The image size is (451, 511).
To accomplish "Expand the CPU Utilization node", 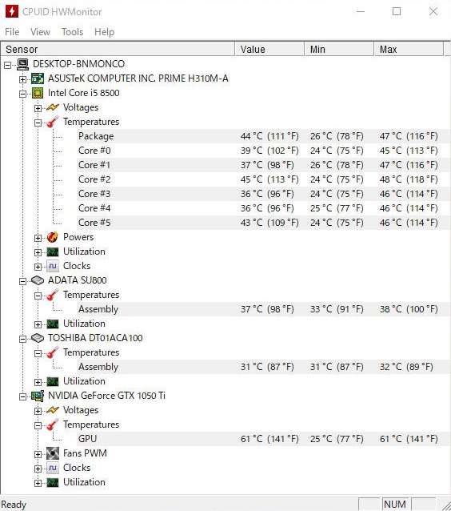I will pos(38,252).
